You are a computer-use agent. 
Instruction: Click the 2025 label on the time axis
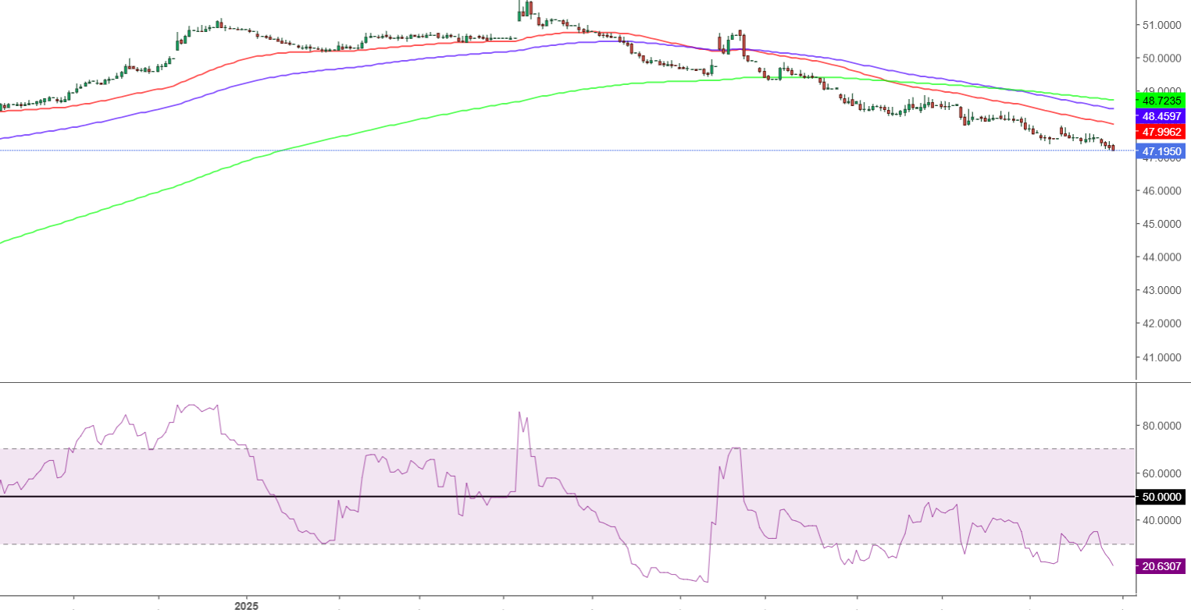pos(246,605)
